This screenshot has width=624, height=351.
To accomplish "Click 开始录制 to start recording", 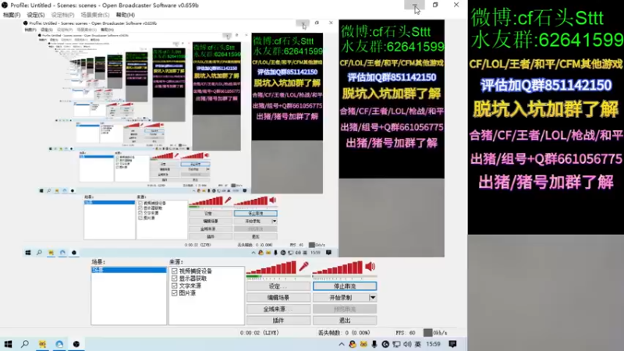I will (341, 298).
